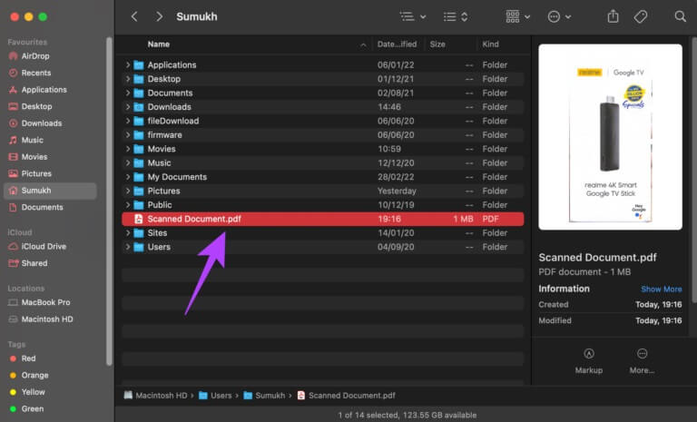The height and width of the screenshot is (422, 697).
Task: Change item grouping with the sort stepper
Action: pos(456,17)
